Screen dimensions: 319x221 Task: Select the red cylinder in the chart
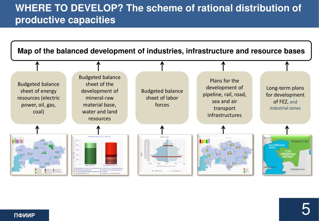pyautogui.click(x=111, y=153)
